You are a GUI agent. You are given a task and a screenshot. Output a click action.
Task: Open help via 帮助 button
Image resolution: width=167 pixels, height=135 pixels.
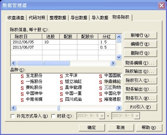pos(149,128)
